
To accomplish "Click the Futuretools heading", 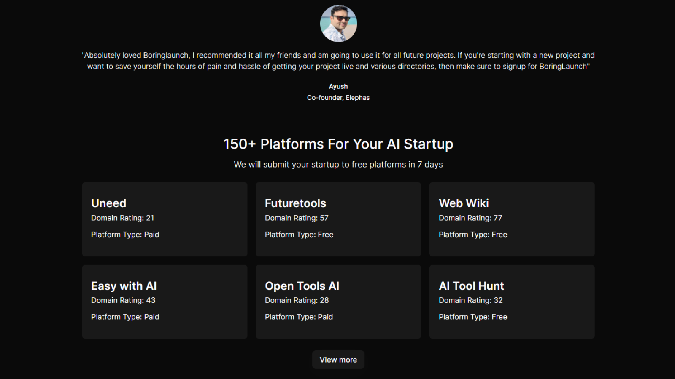I will coord(295,203).
